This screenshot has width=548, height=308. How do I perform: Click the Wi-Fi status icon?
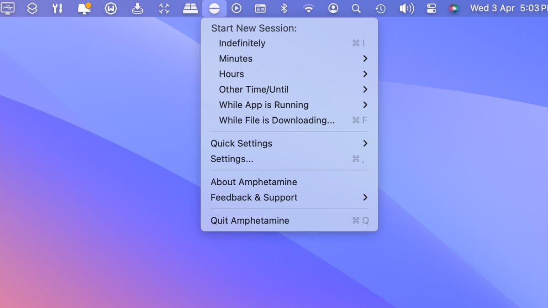click(x=309, y=8)
